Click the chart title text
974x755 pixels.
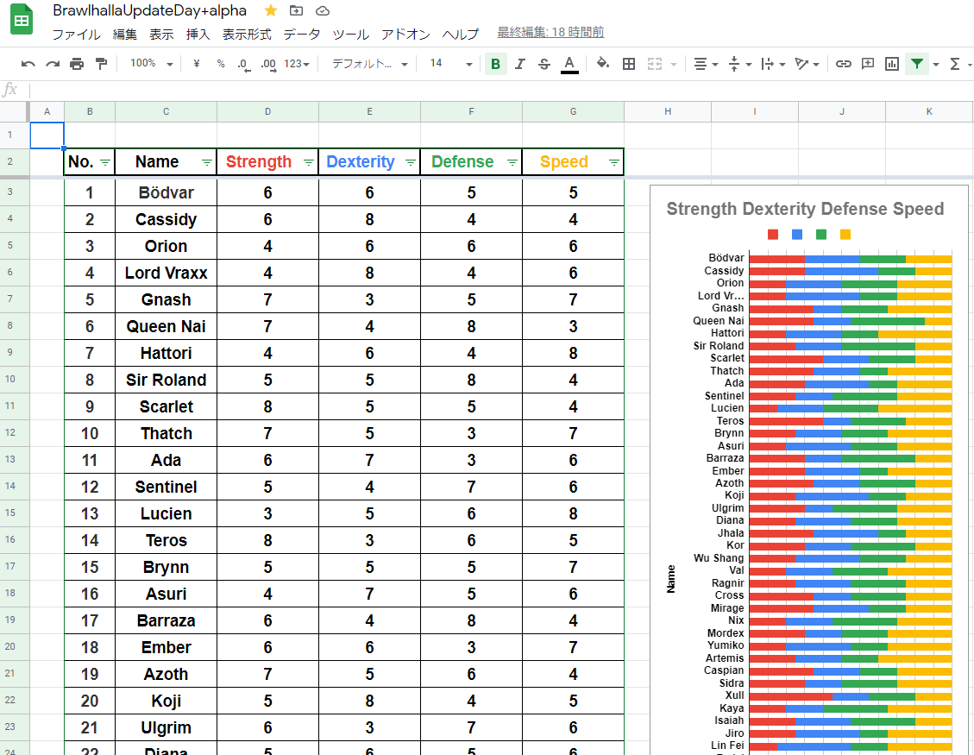point(805,209)
